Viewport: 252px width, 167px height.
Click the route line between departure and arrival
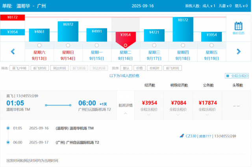[x=59, y=105]
